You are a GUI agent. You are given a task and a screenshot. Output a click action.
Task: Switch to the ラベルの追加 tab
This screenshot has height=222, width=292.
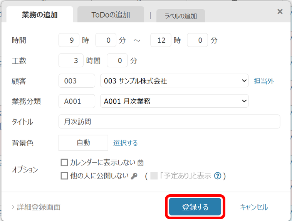pyautogui.click(x=181, y=16)
